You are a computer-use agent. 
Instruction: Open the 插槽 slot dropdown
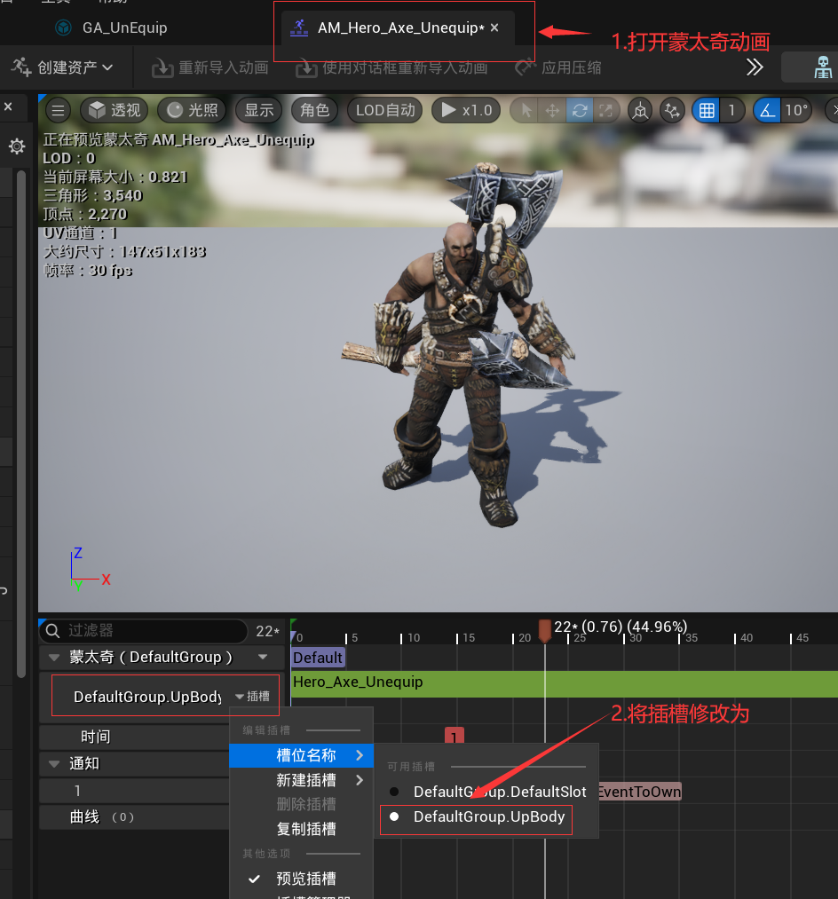[252, 696]
